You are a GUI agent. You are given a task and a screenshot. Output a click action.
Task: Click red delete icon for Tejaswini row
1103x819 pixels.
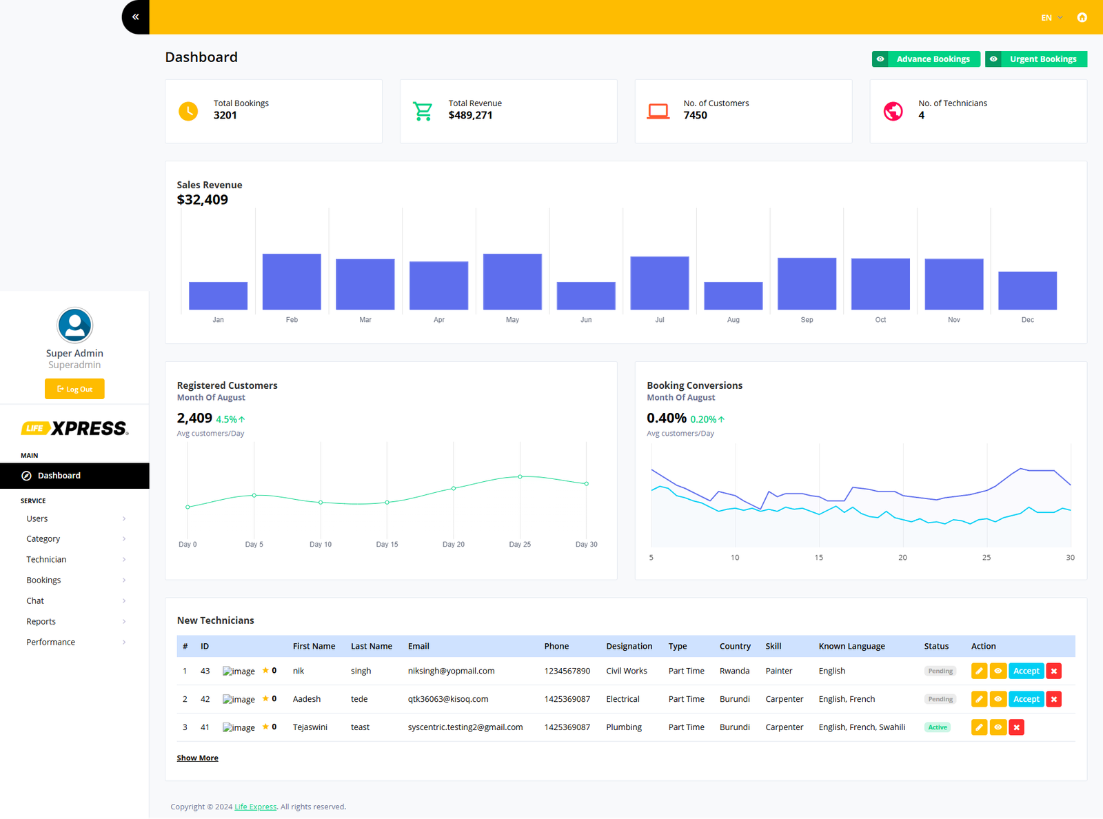[1016, 727]
